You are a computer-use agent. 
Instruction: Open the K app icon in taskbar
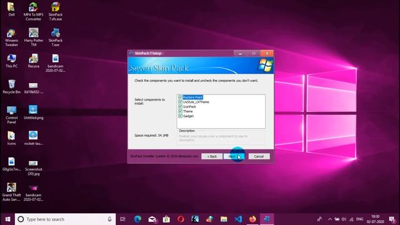[x=195, y=219]
